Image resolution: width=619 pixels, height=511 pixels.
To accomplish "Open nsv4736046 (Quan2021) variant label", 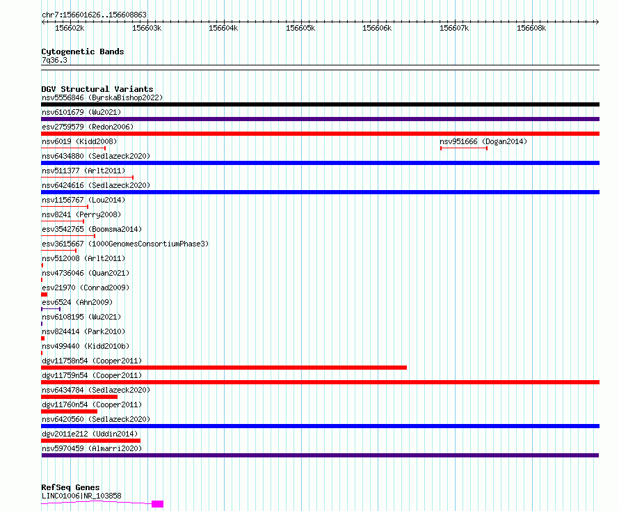I will (x=86, y=273).
